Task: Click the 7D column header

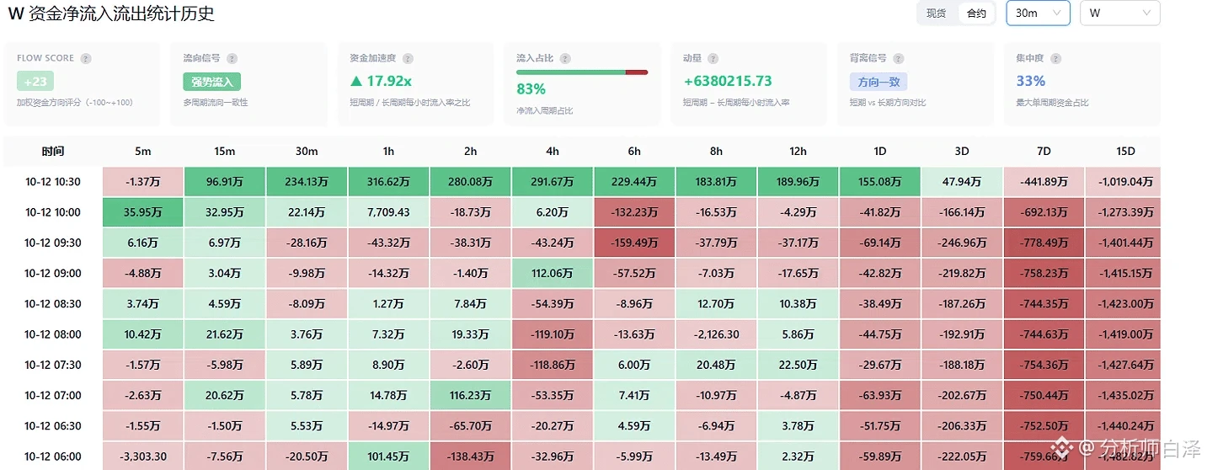Action: tap(1044, 152)
